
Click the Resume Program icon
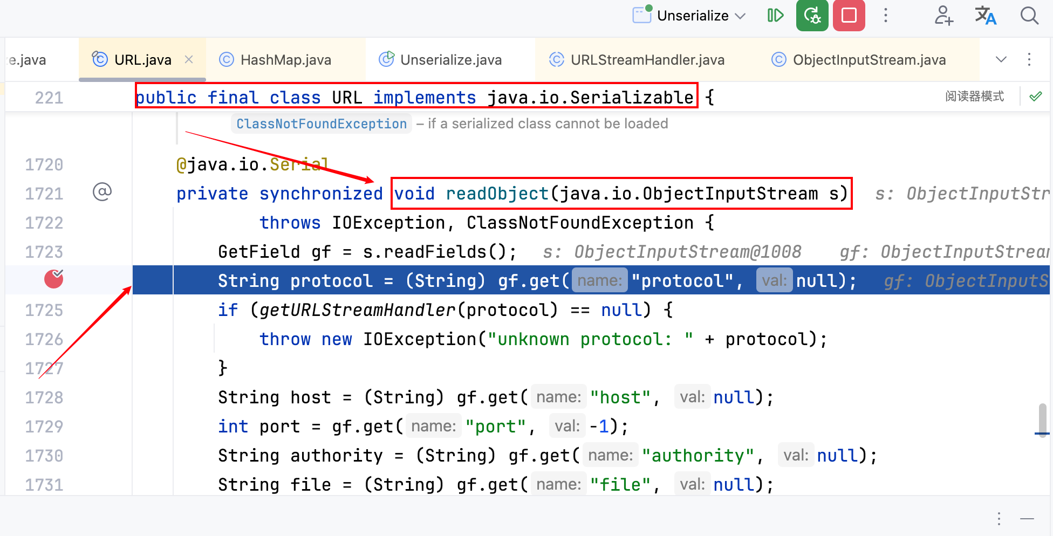click(775, 16)
